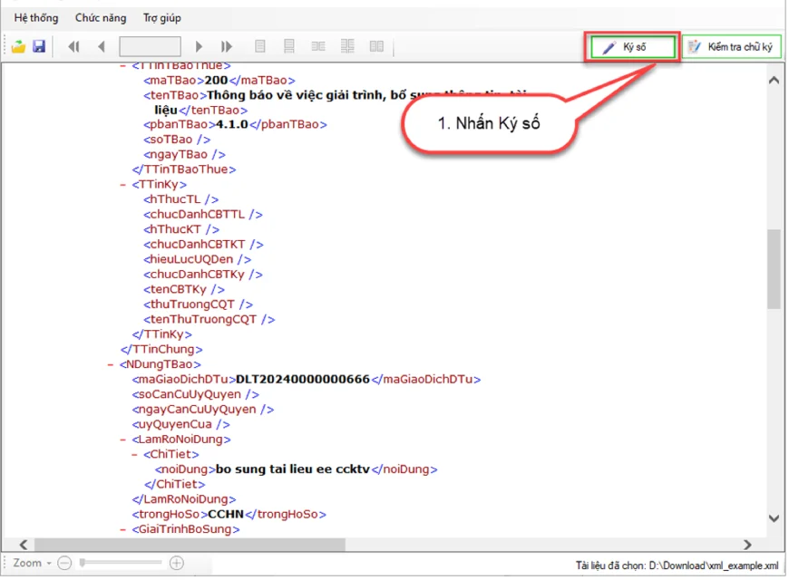The image size is (789, 580).
Task: Select two-page facing view layout
Action: pos(318,47)
